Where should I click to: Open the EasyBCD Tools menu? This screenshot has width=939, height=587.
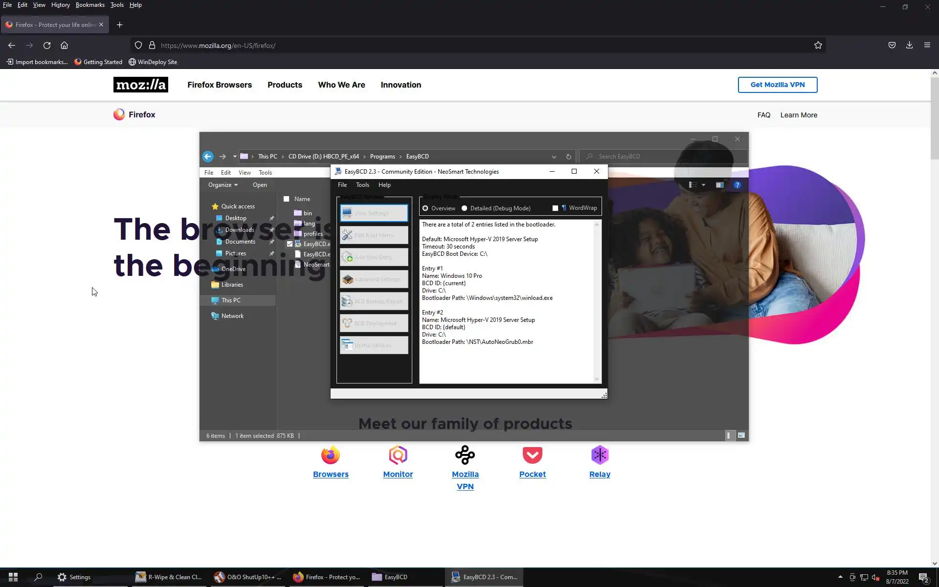tap(362, 185)
